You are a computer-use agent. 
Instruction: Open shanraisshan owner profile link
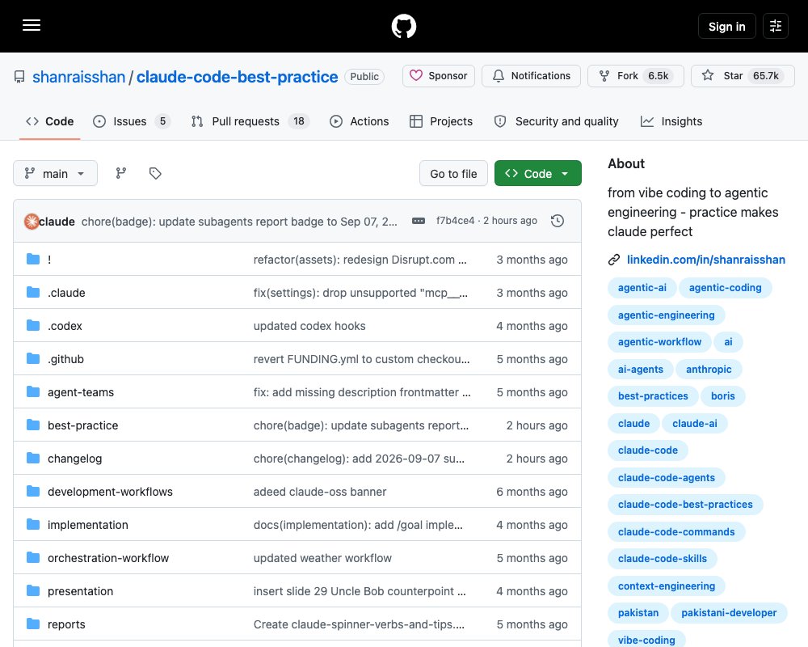click(x=79, y=77)
